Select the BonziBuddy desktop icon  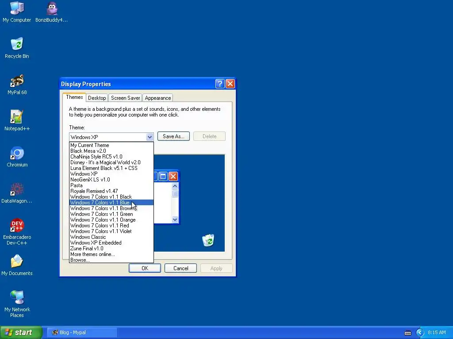tap(51, 12)
